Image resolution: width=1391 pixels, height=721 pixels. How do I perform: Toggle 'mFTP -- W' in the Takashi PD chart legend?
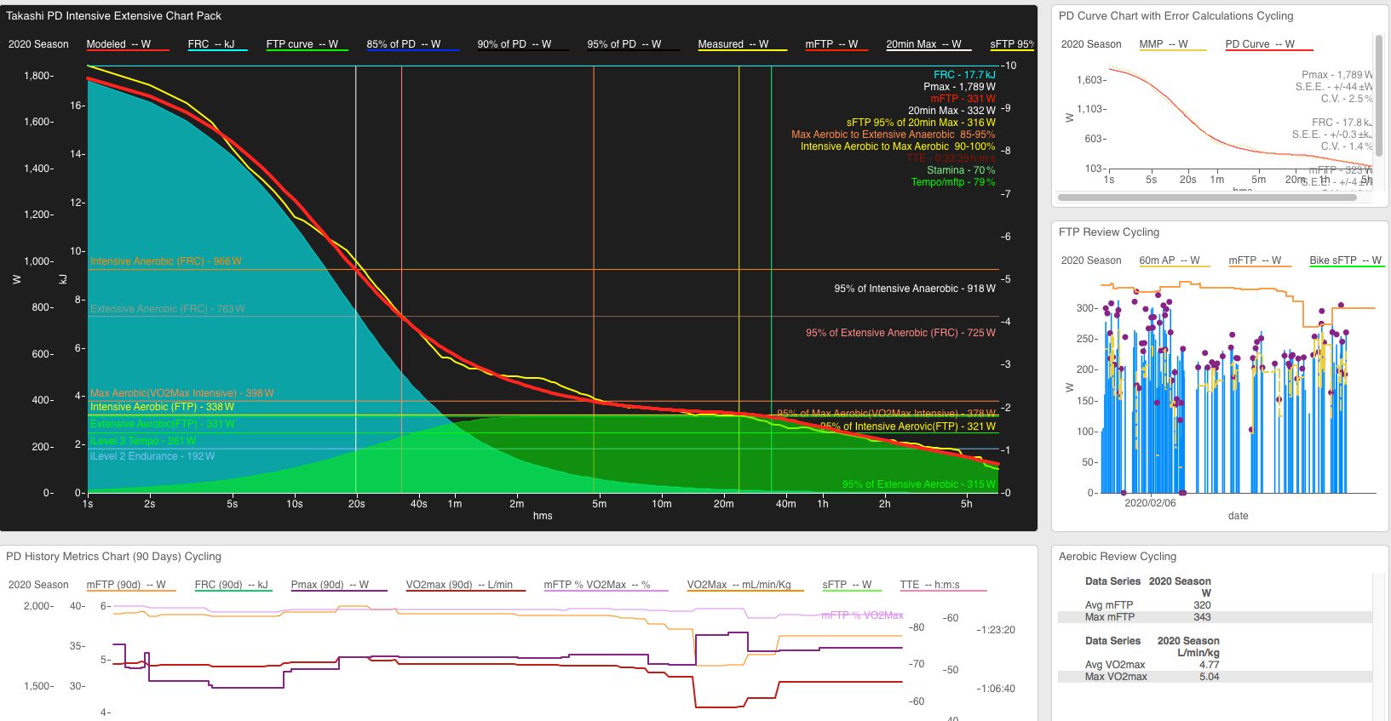pyautogui.click(x=836, y=44)
